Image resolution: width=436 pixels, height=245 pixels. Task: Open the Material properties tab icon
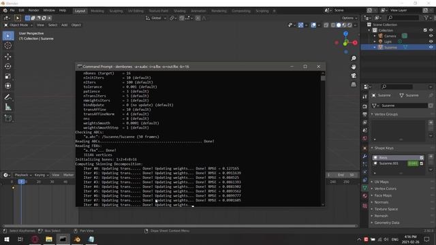coord(365,196)
